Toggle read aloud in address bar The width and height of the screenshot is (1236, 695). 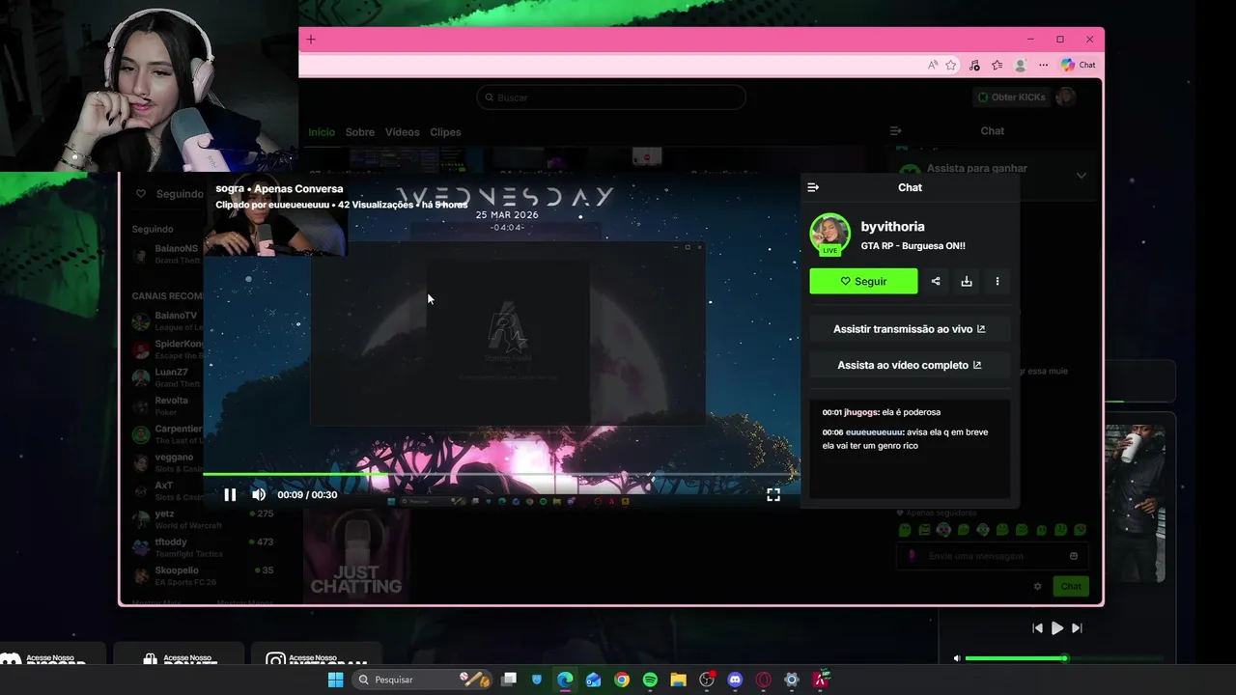(932, 65)
